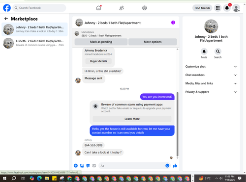This screenshot has width=246, height=182.
Task: Click the chat scrollbar thumb
Action: click(x=177, y=124)
